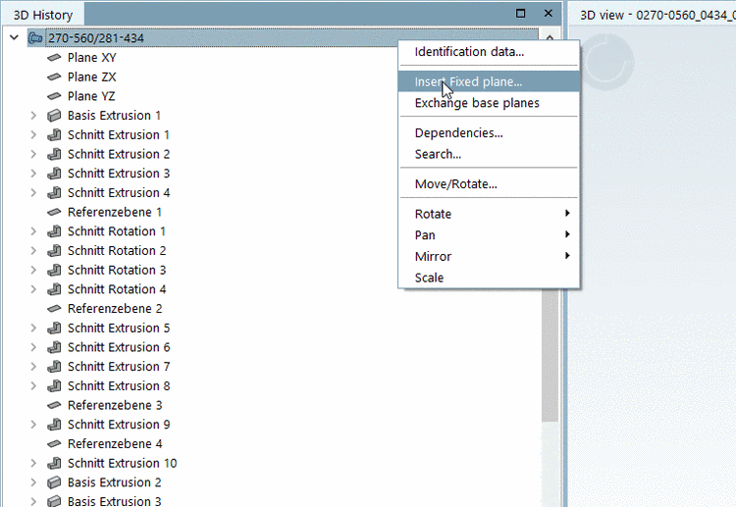Click the Schnitt Rotation 3 icon
The height and width of the screenshot is (507, 736).
coord(54,270)
